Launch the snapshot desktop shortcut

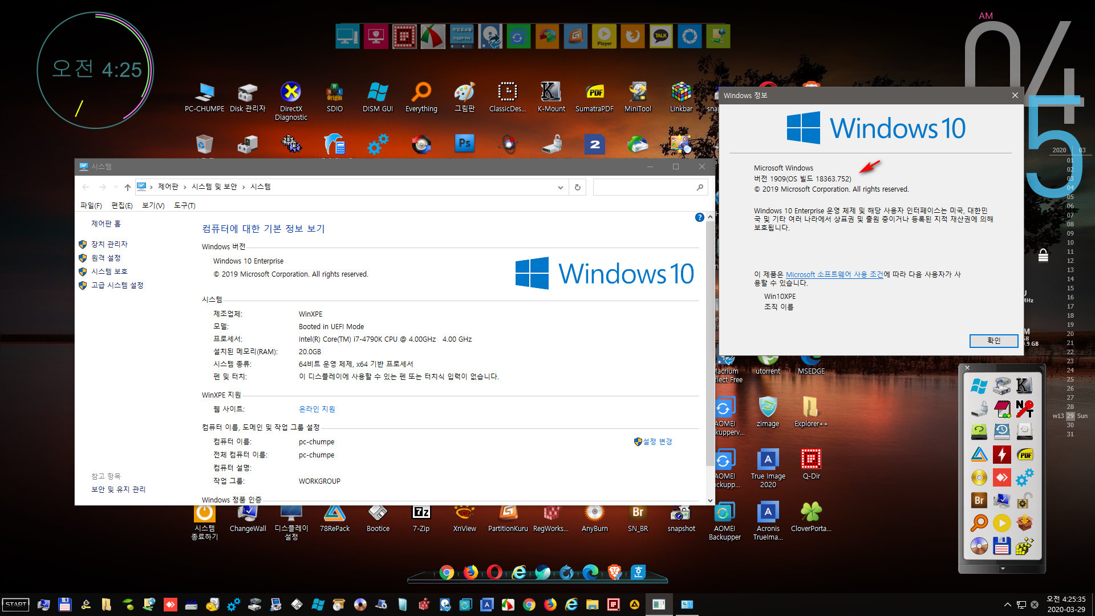pos(681,518)
